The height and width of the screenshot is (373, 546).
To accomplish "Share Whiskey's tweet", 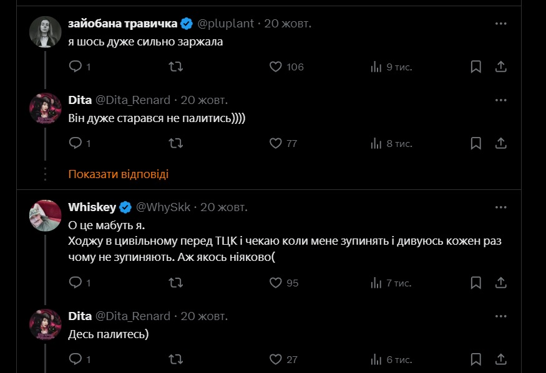I will coord(500,283).
